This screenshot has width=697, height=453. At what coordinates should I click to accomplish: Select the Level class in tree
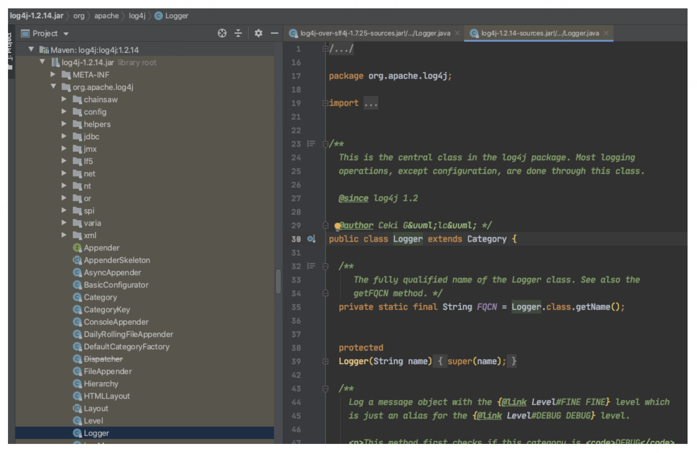[x=93, y=421]
